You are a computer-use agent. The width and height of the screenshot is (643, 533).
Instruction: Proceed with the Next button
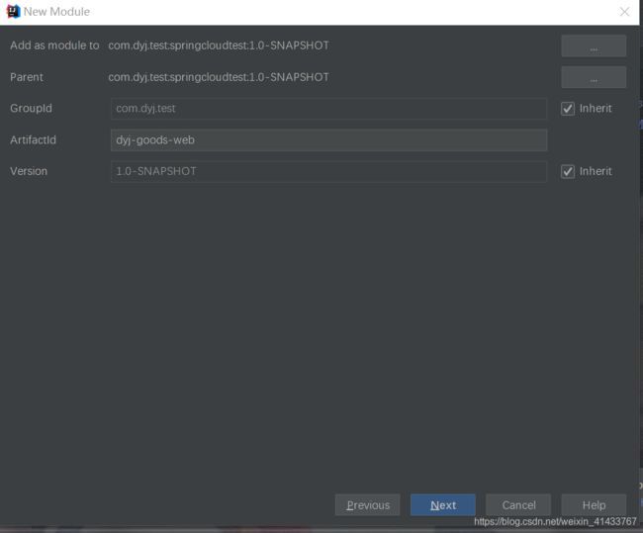click(443, 504)
